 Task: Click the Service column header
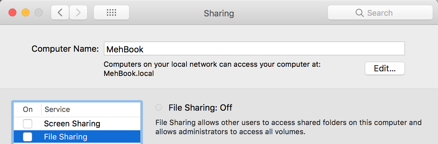(x=57, y=109)
